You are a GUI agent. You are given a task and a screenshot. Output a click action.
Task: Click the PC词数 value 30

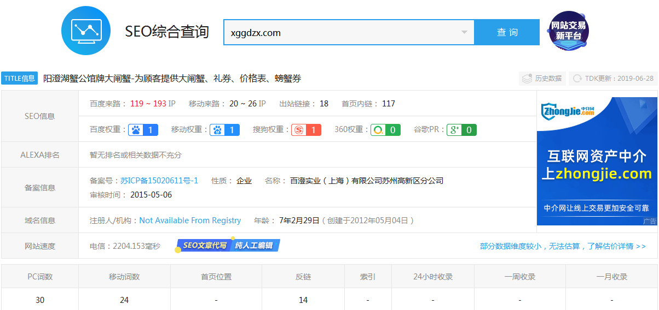[40, 300]
